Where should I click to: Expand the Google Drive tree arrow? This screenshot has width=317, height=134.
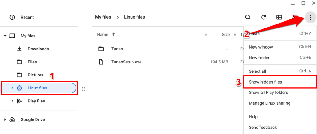5,119
